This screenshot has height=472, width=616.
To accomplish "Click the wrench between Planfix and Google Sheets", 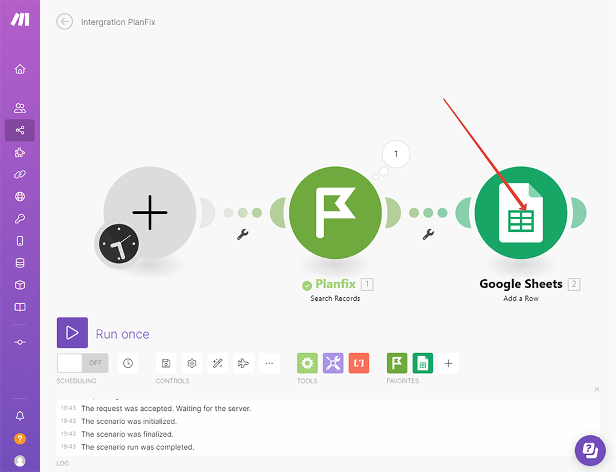I will (x=428, y=234).
